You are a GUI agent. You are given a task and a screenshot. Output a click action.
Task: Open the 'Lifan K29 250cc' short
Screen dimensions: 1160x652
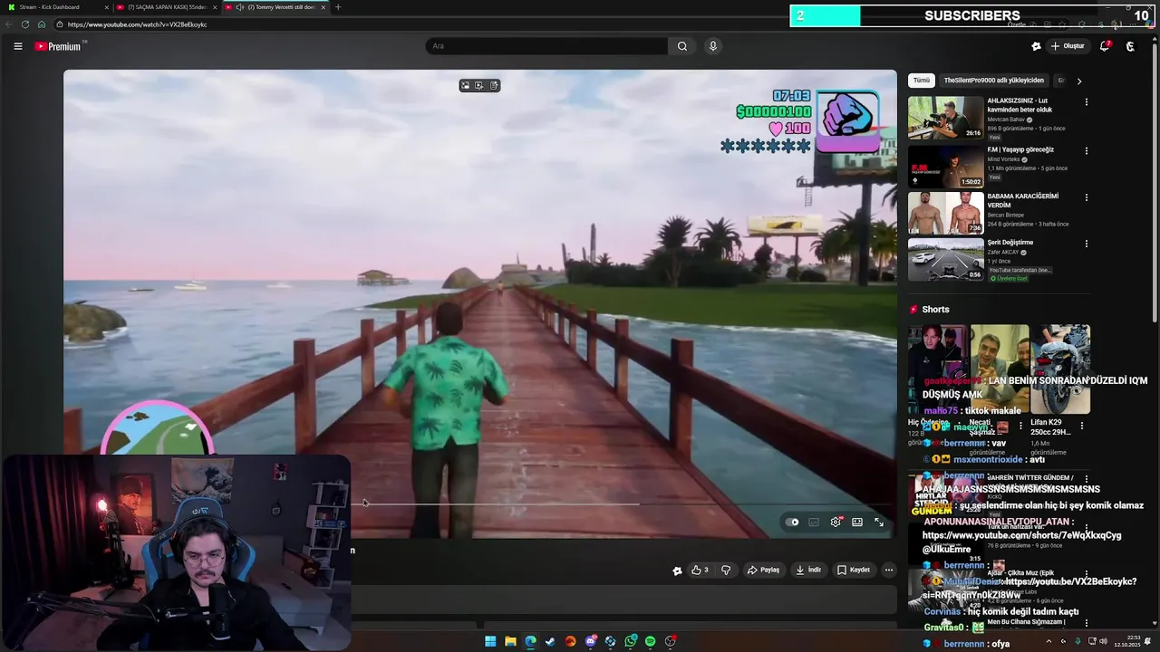(x=1060, y=369)
